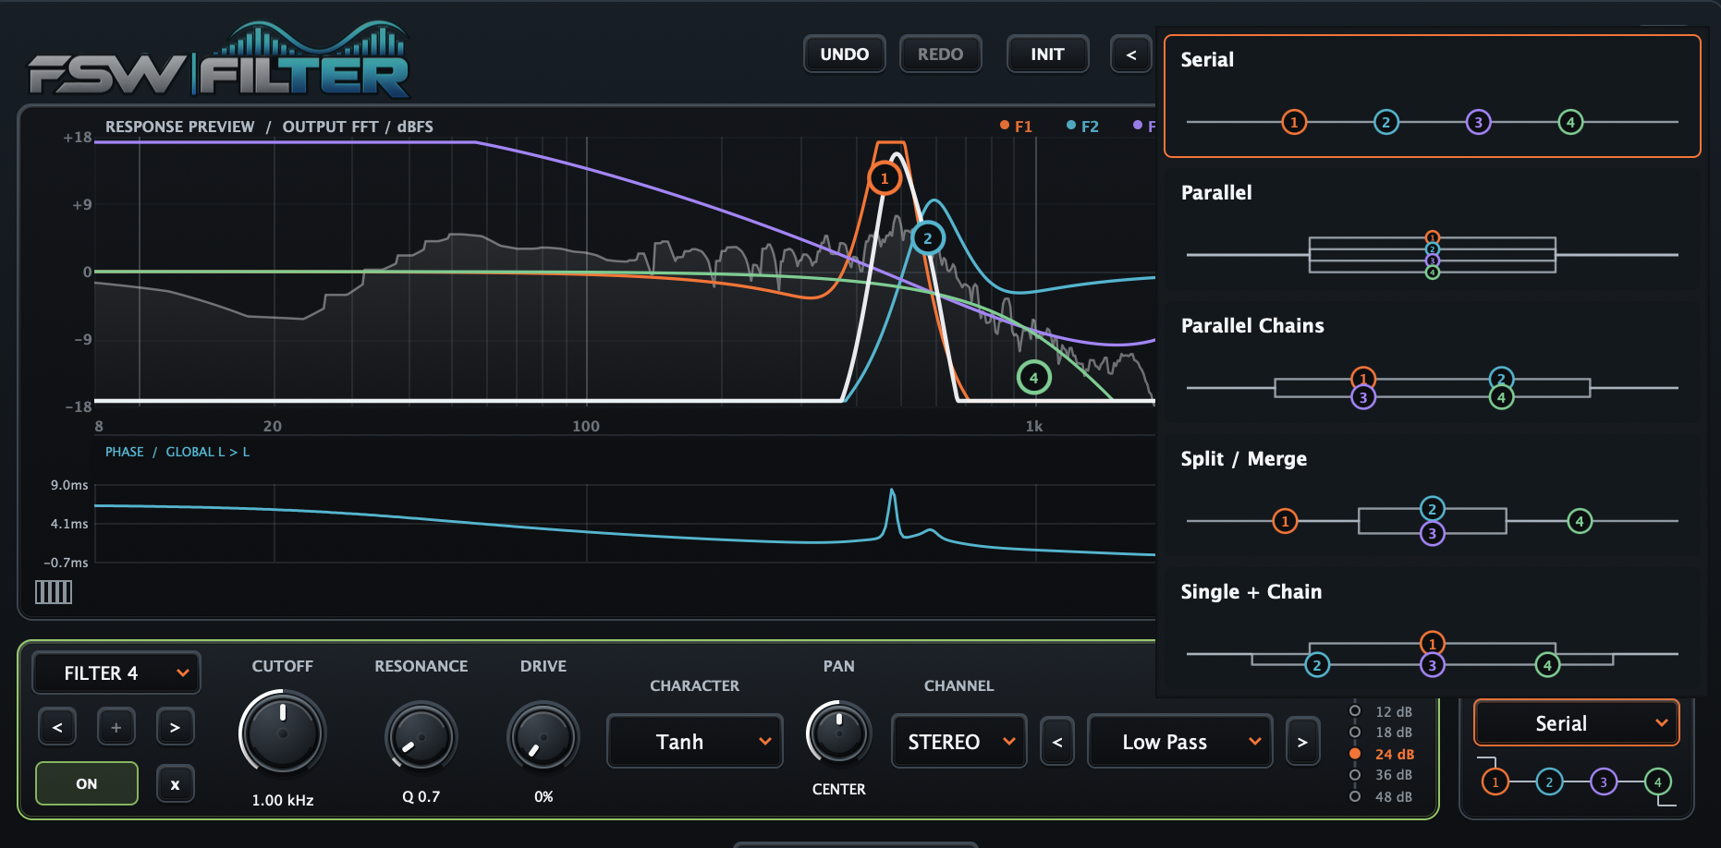
Task: Go to next filter with right arrow
Action: pos(175,727)
